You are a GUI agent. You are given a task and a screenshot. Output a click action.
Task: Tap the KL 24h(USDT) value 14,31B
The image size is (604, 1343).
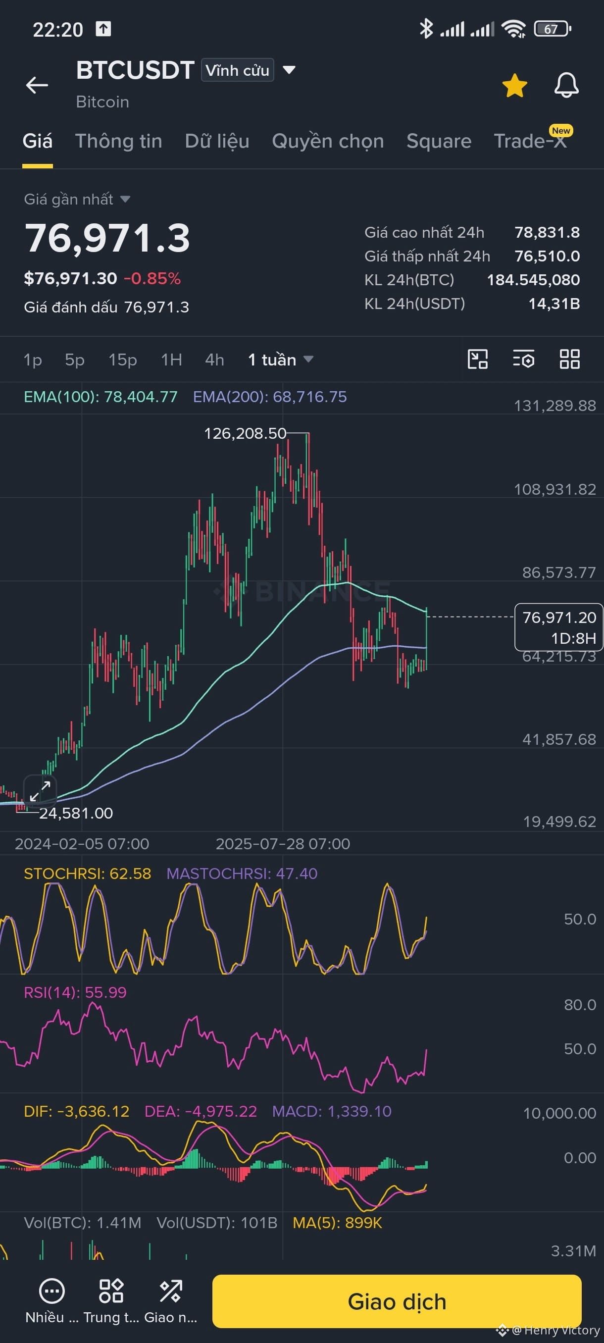[554, 304]
